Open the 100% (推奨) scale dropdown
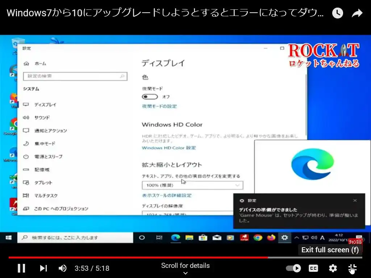The width and height of the screenshot is (371, 278). coord(192,185)
